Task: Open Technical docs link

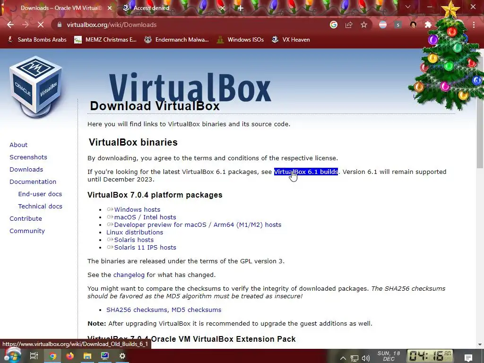Action: 40,206
